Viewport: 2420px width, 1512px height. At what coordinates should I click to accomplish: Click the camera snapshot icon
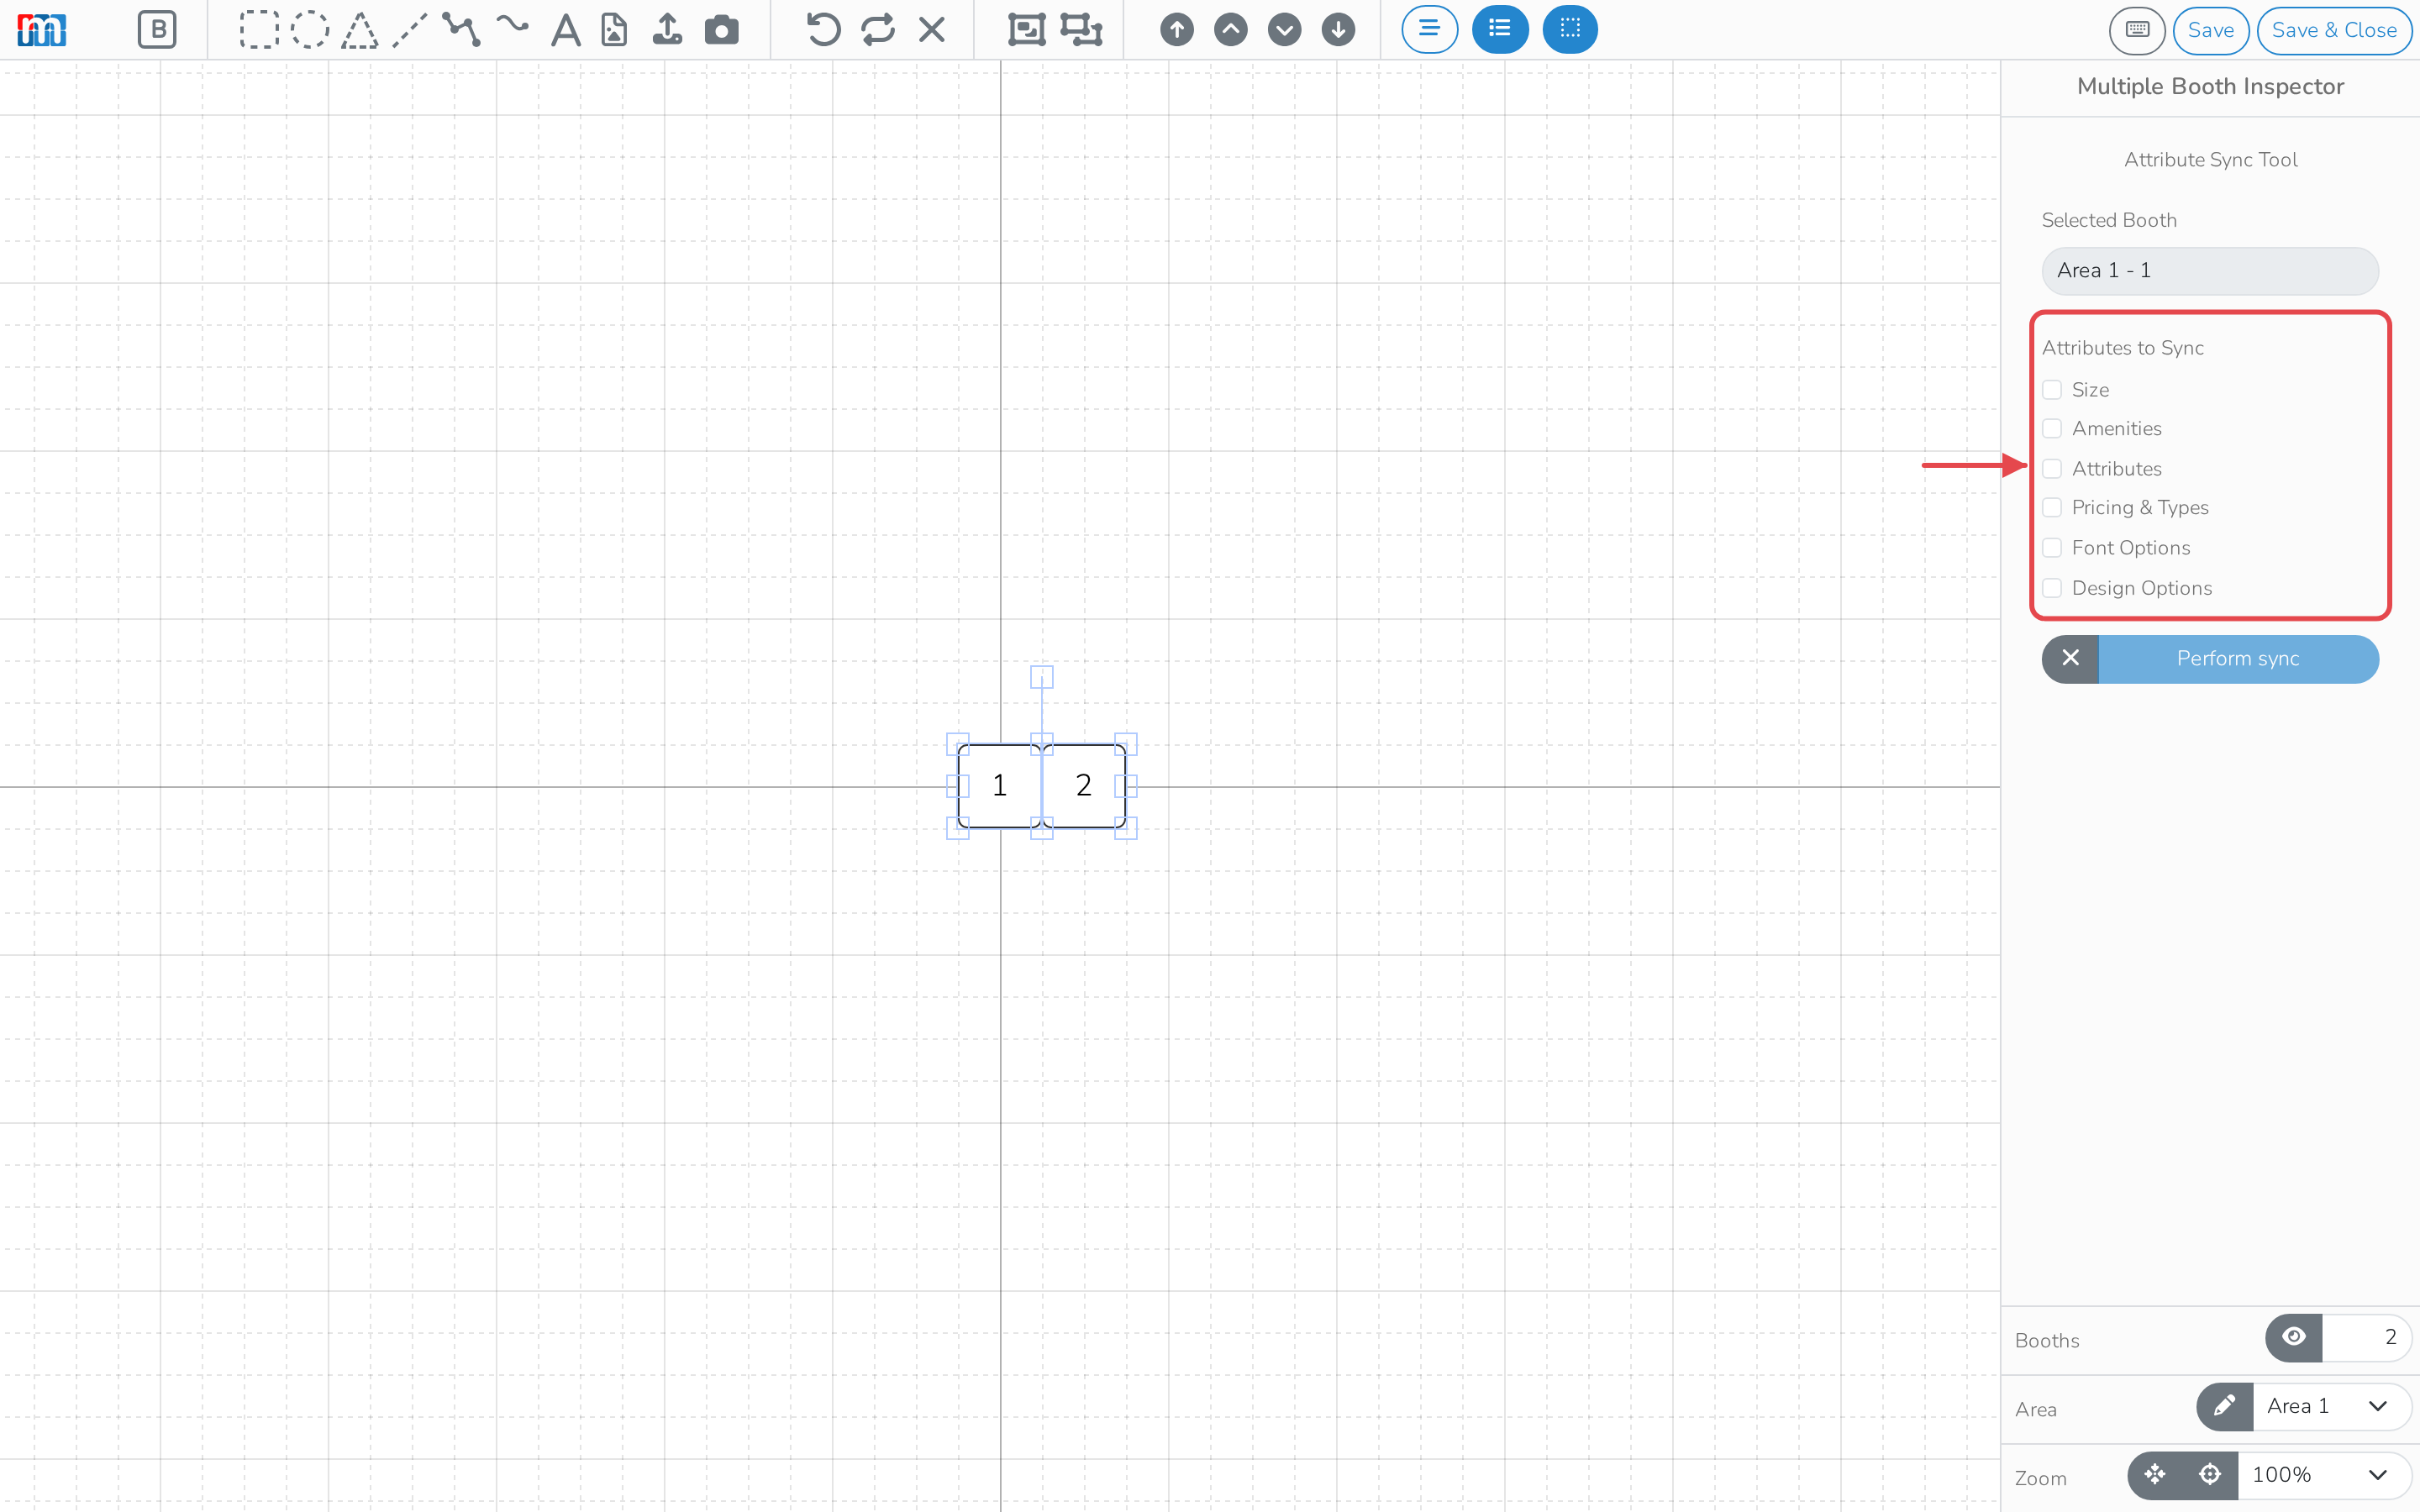(722, 30)
